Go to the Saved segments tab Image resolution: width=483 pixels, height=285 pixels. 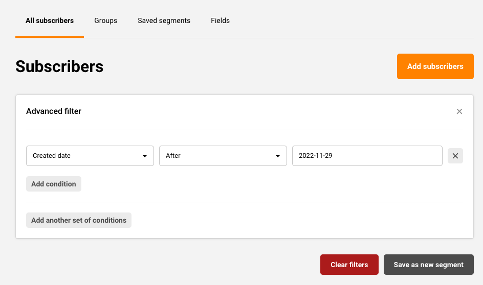pos(164,21)
